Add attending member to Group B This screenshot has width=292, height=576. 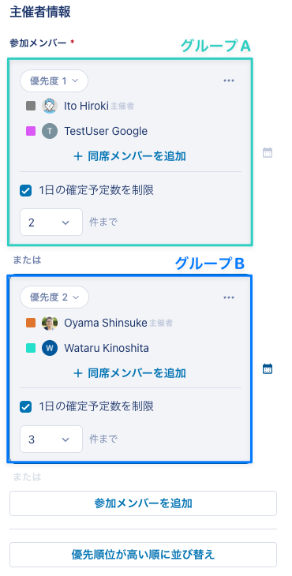pyautogui.click(x=130, y=373)
